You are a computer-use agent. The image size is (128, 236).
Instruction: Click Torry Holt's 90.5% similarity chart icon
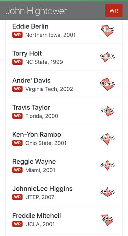107,57
